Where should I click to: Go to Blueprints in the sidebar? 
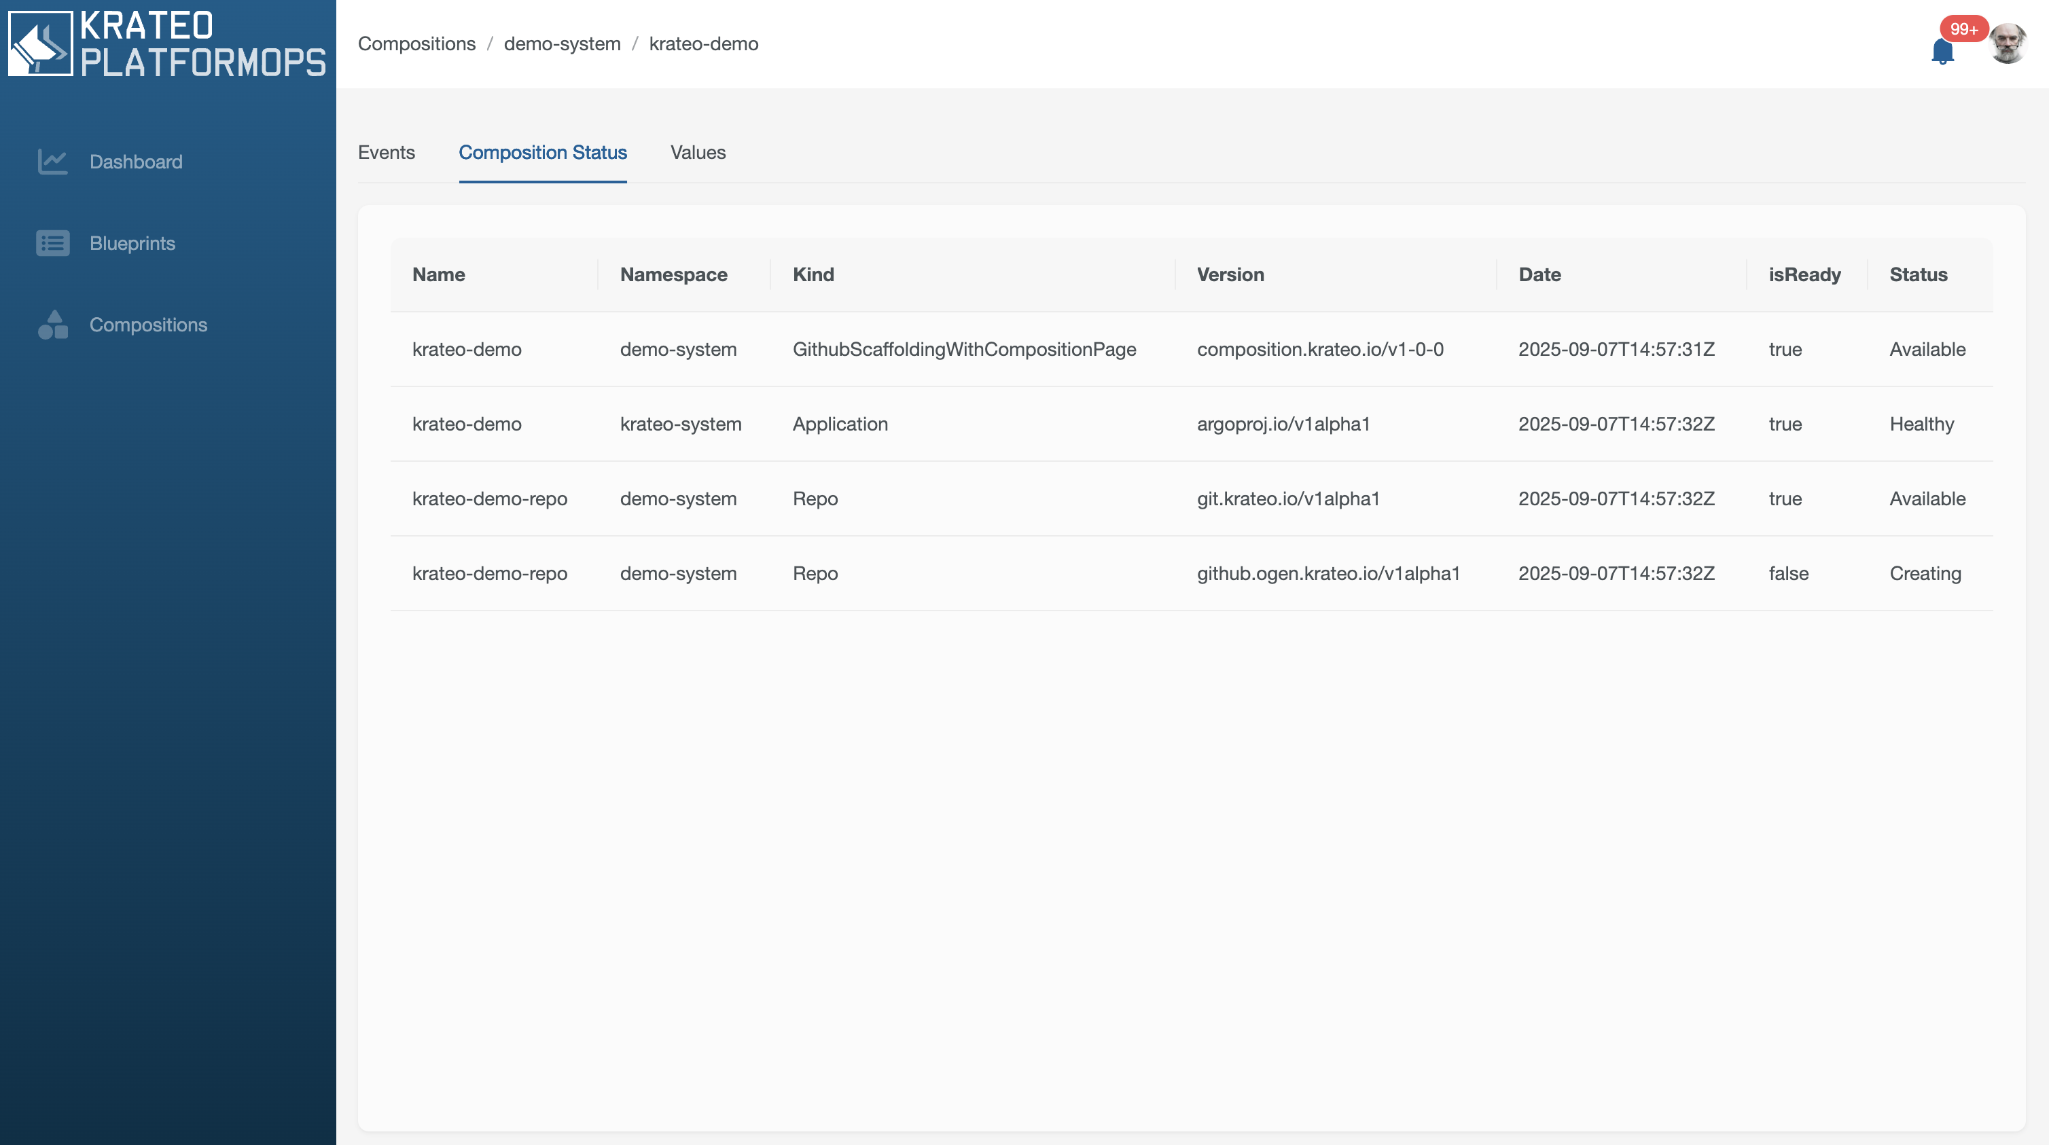click(x=133, y=243)
